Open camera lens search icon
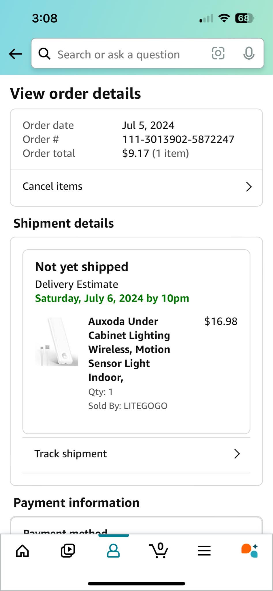This screenshot has width=273, height=591. tap(218, 53)
